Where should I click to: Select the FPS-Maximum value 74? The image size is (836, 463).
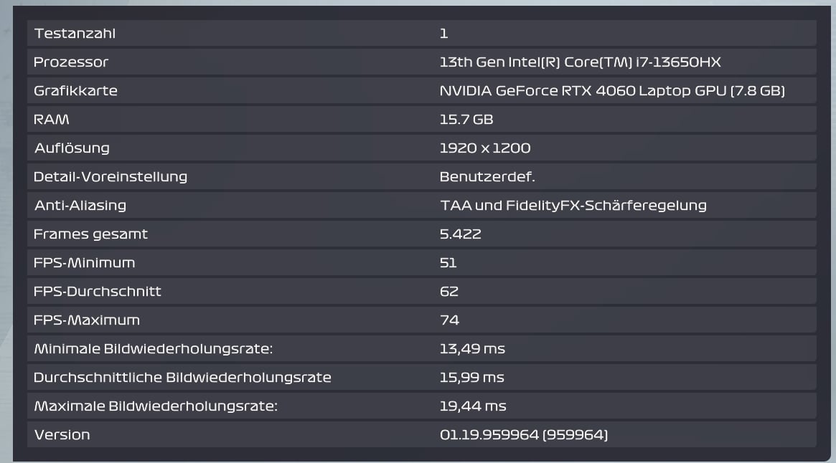pyautogui.click(x=449, y=320)
